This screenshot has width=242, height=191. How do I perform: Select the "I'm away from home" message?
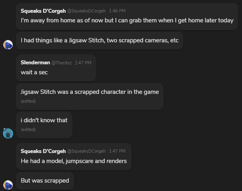coord(127,20)
